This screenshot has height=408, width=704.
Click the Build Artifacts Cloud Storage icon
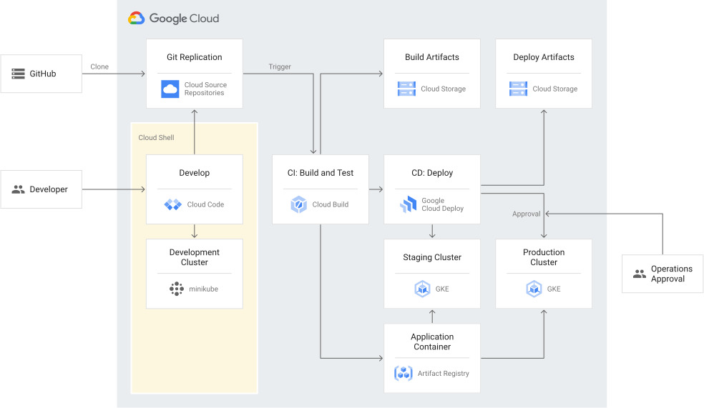(406, 89)
